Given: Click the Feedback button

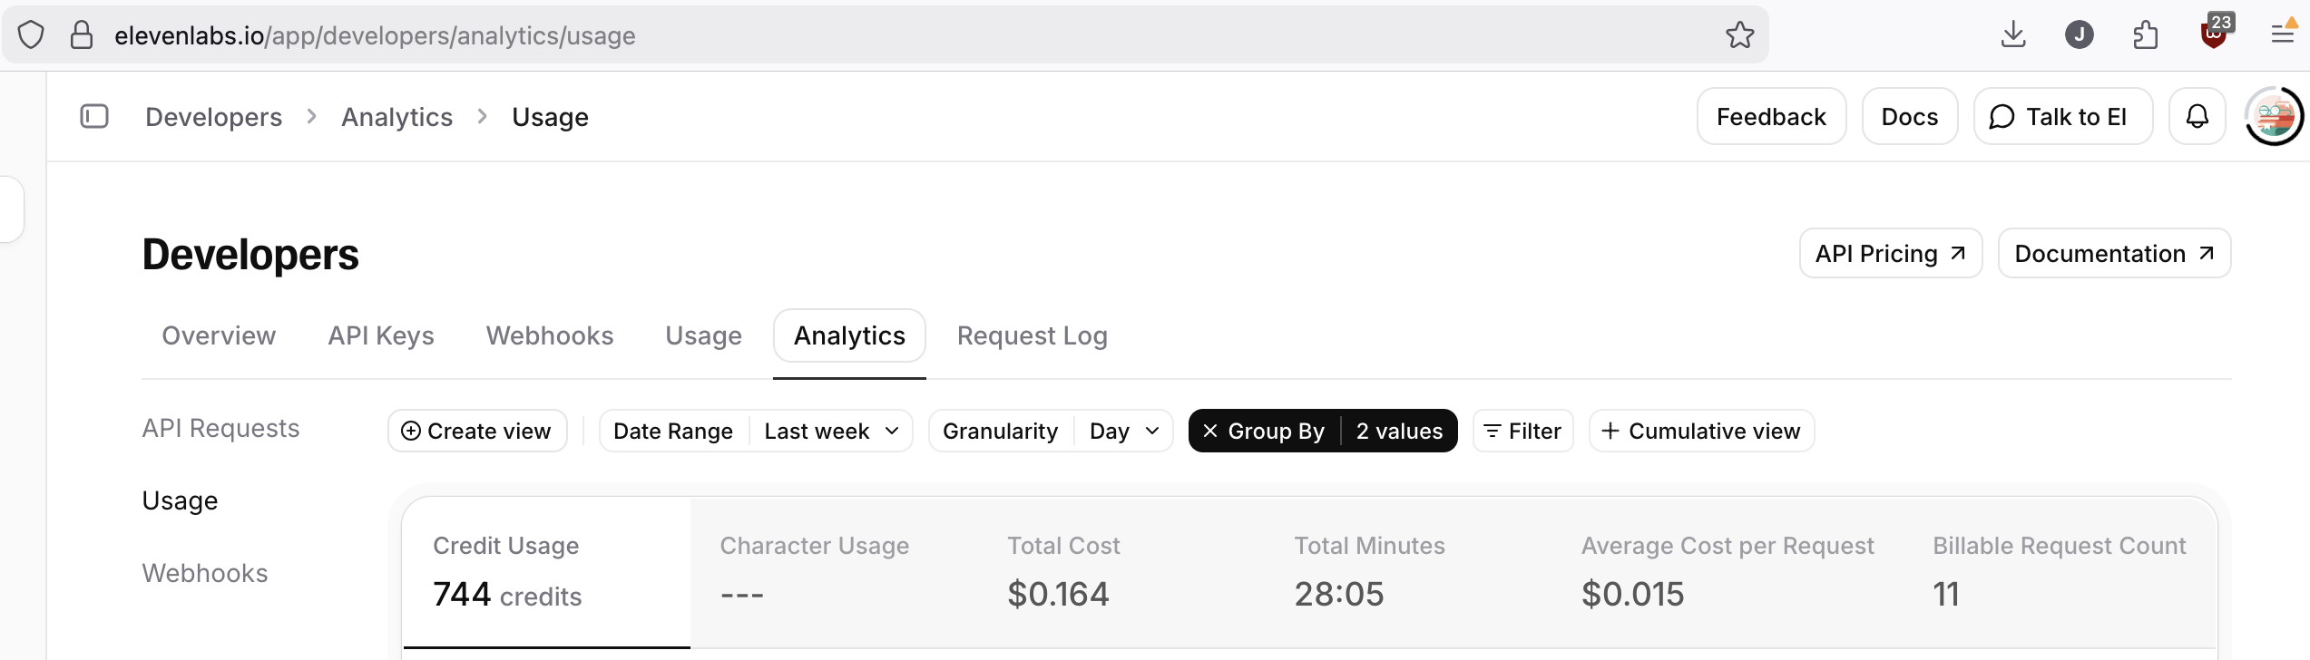Looking at the screenshot, I should [1771, 116].
